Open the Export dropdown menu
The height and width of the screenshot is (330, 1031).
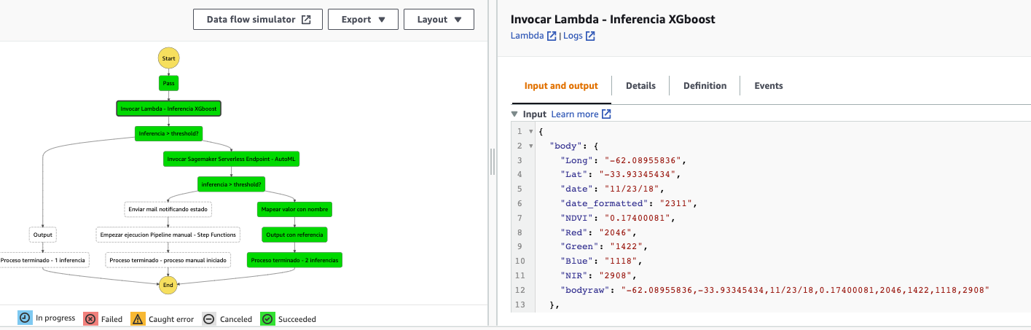(363, 20)
